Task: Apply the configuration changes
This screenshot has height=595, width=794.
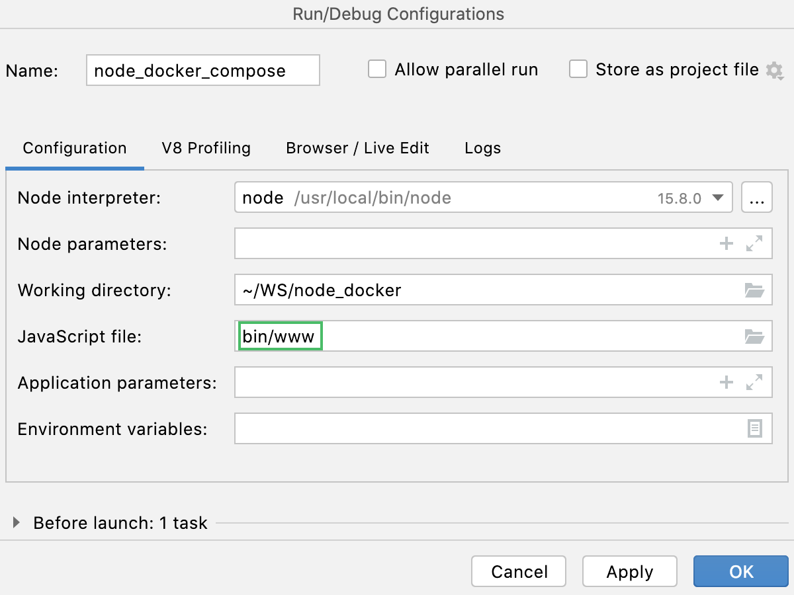Action: coord(629,571)
